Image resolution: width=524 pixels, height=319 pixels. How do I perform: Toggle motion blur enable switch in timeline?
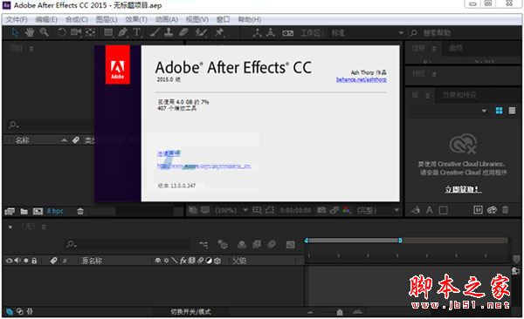click(272, 245)
